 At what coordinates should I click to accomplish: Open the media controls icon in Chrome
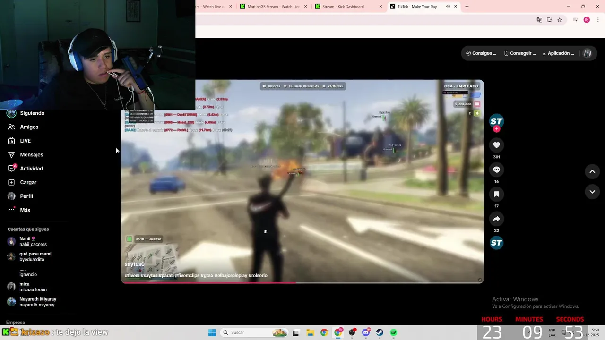(575, 20)
